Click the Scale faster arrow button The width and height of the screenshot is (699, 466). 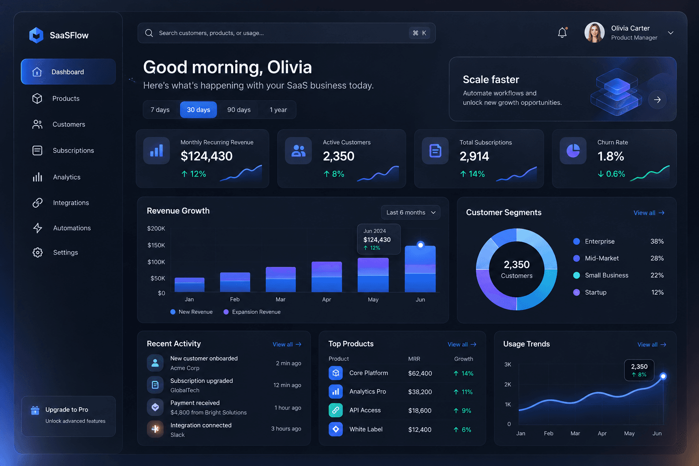coord(657,100)
